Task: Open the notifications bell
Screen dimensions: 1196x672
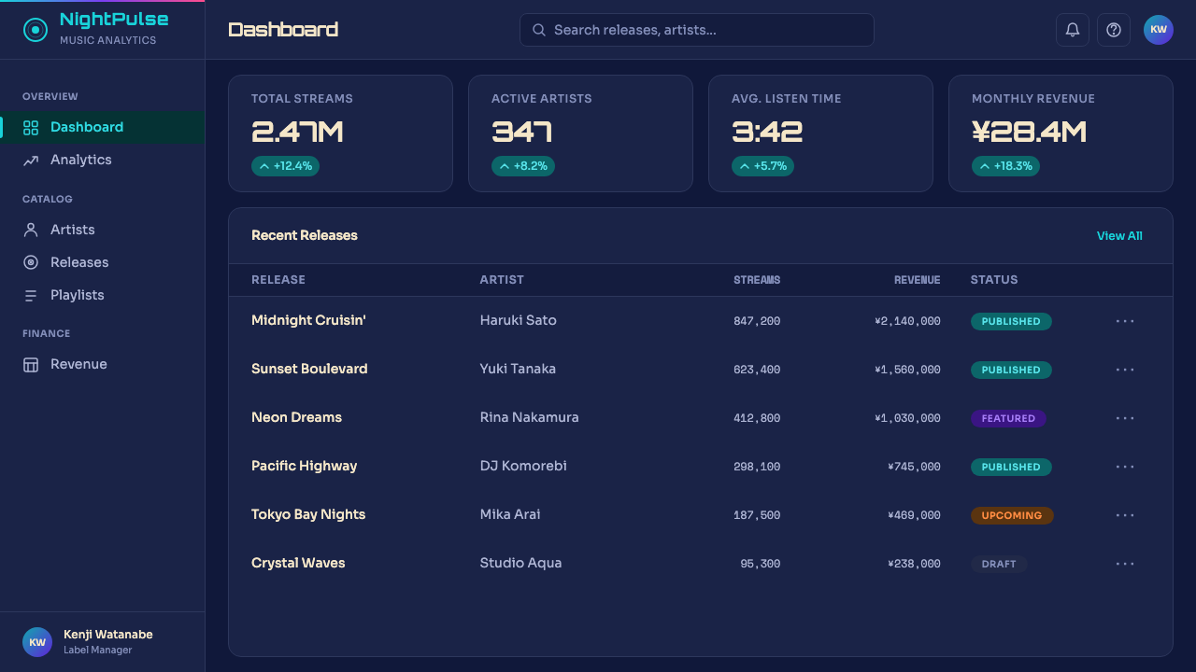Action: point(1073,30)
